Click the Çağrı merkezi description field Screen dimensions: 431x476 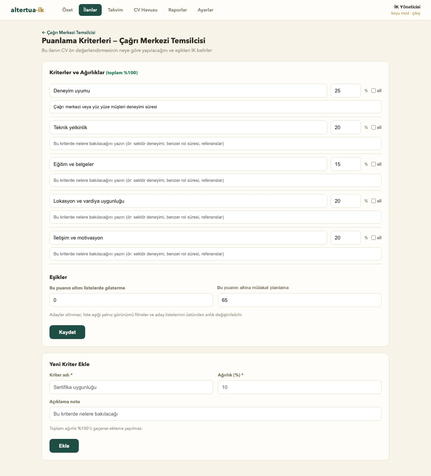[x=215, y=107]
